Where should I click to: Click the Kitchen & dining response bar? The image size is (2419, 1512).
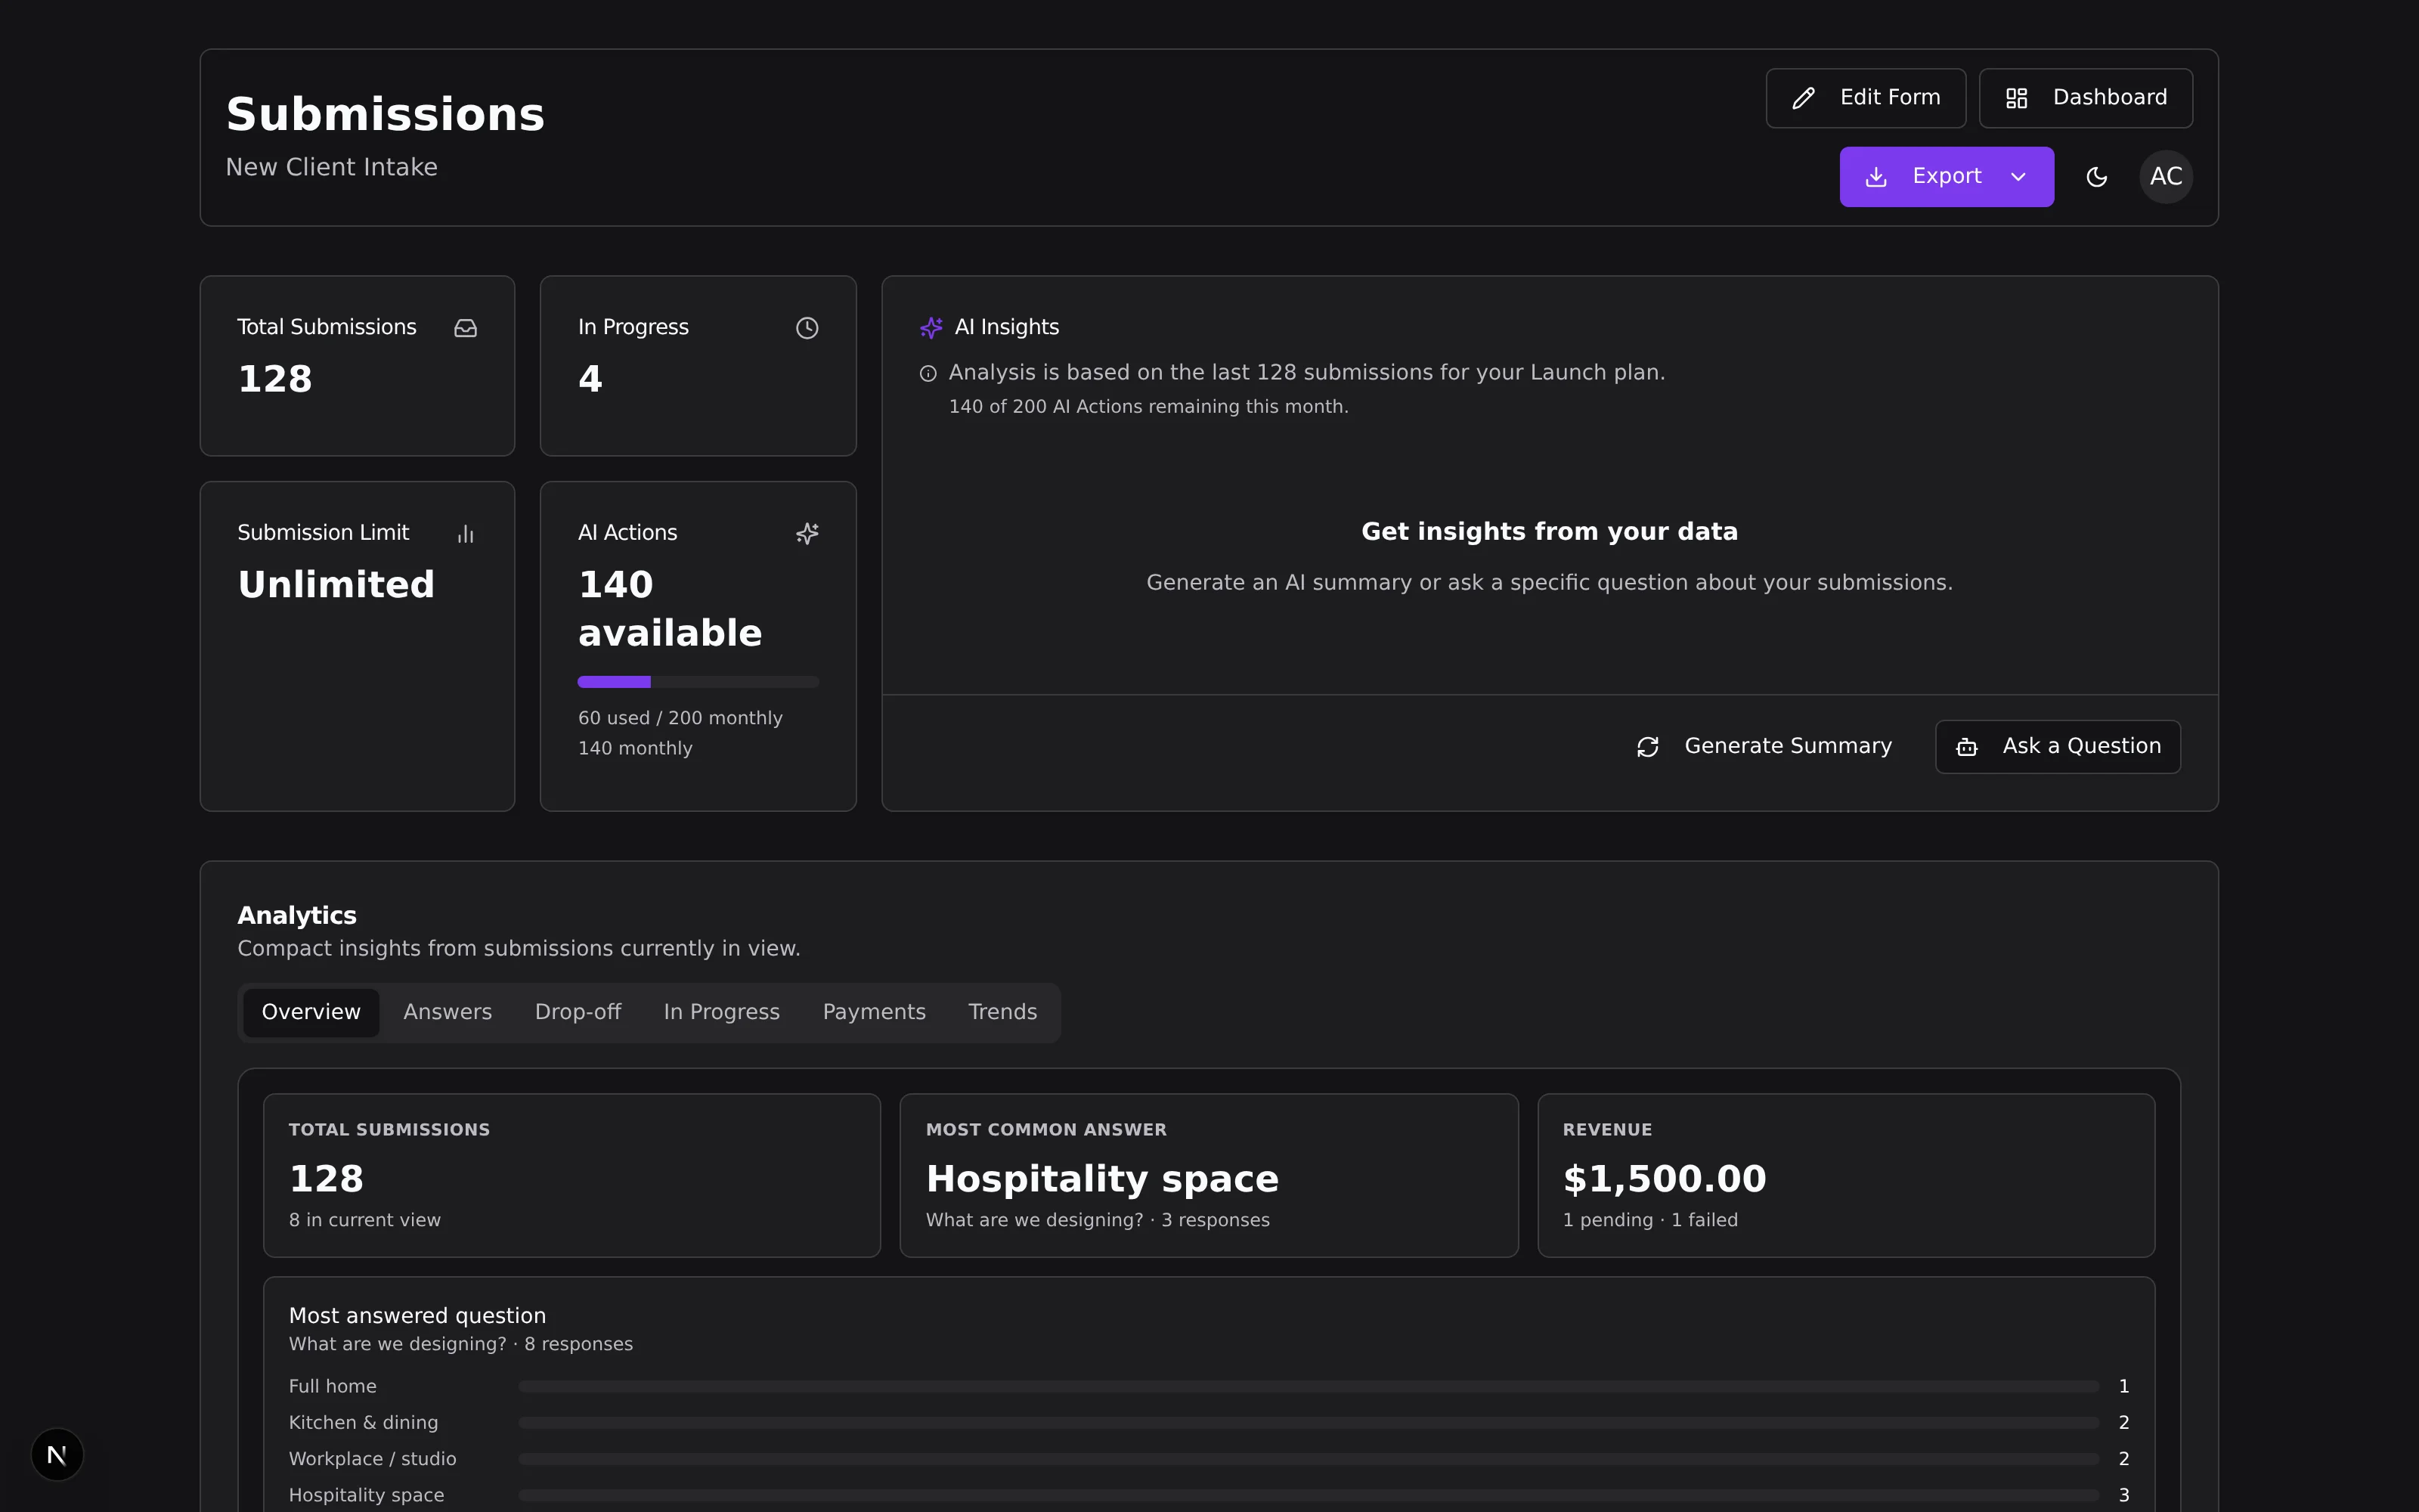coord(1309,1423)
